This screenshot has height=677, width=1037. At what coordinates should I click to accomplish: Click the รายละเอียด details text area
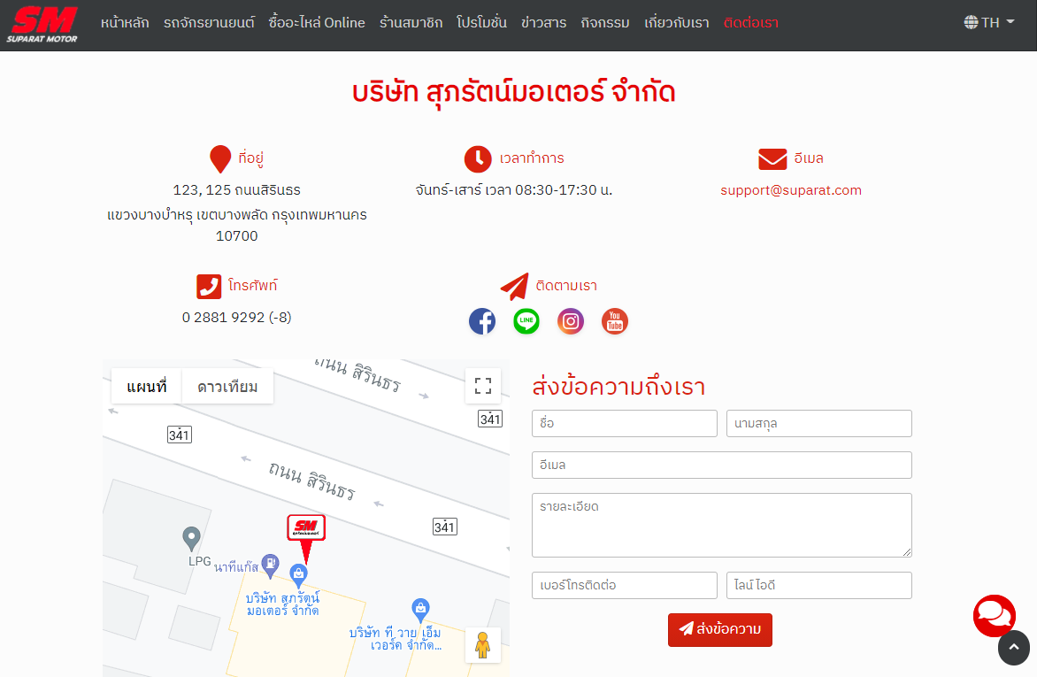point(721,525)
